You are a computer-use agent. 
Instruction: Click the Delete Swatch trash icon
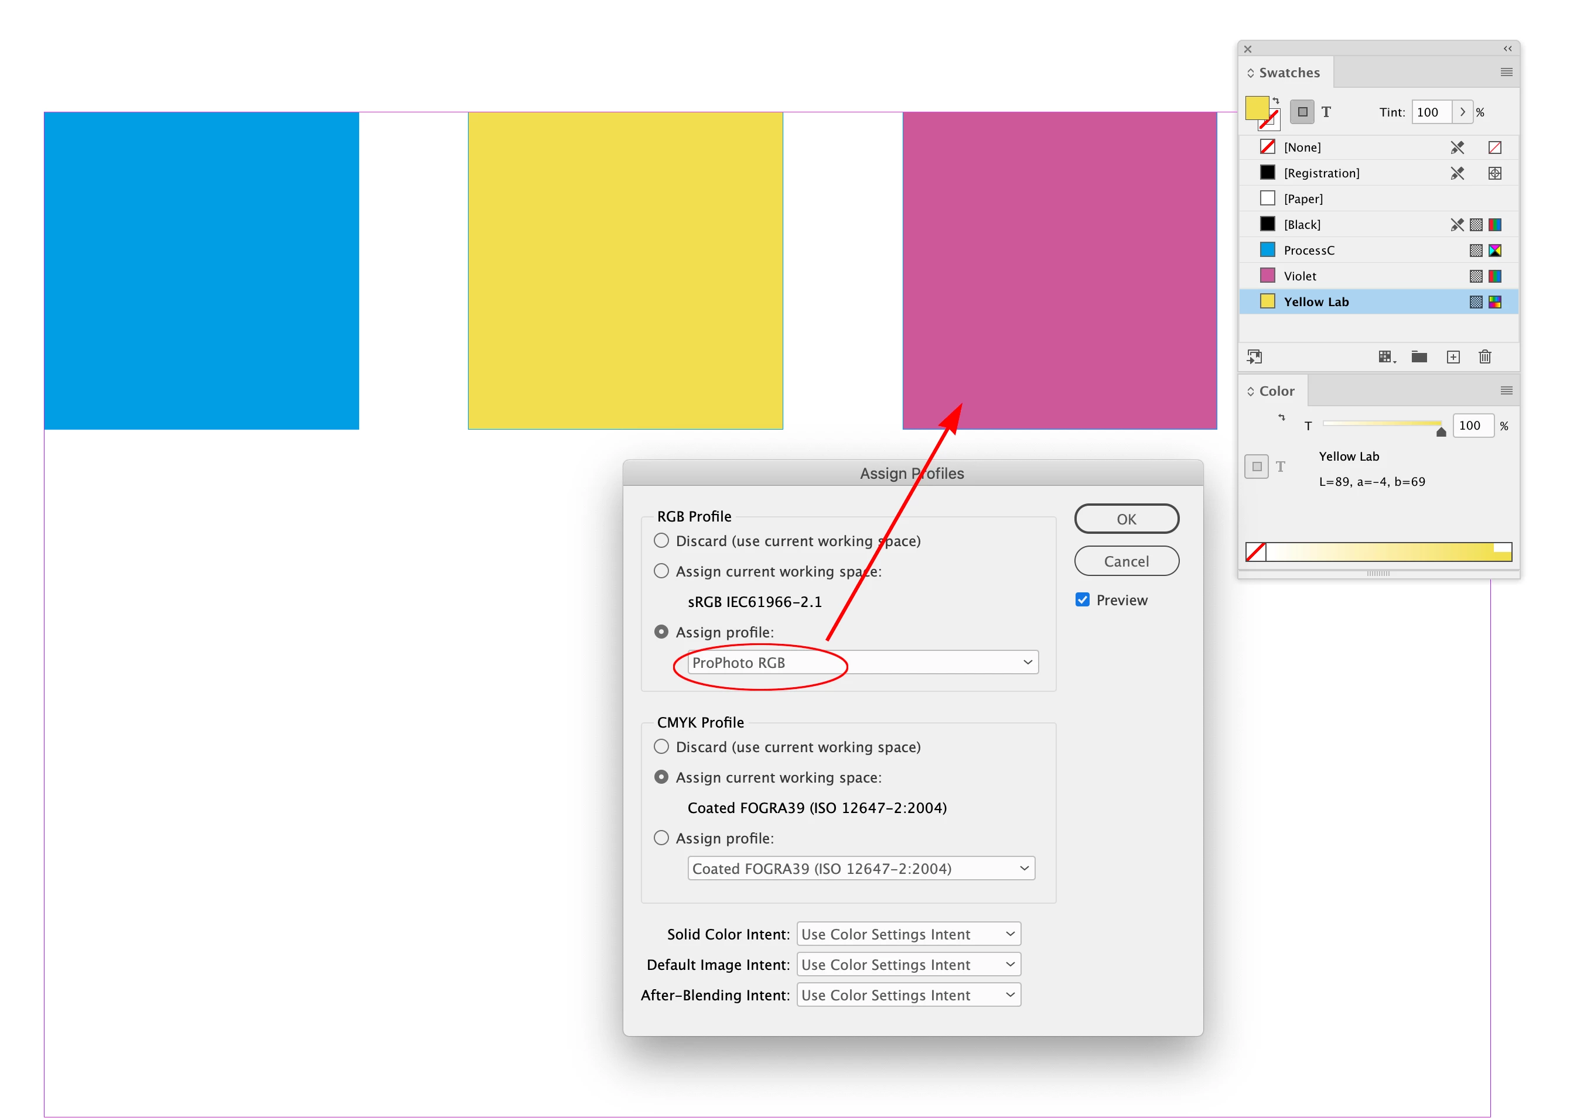(1484, 356)
